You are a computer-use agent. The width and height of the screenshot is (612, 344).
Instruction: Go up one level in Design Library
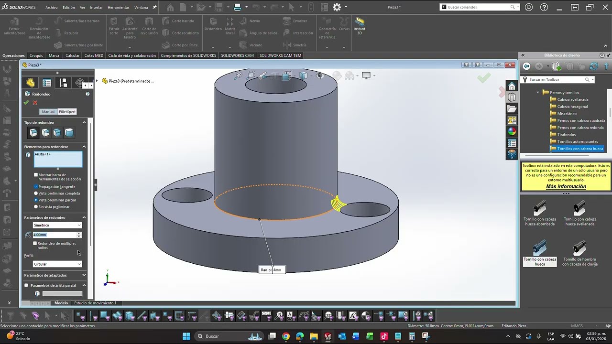pos(607,66)
